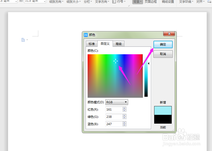Click the 新增 new color preview swatch

click(163, 111)
